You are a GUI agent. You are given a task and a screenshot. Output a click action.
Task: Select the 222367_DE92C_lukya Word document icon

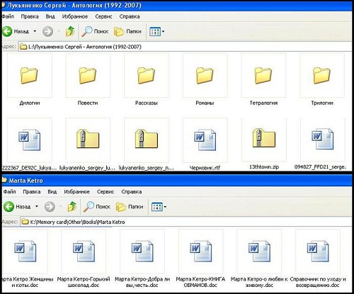click(x=30, y=140)
